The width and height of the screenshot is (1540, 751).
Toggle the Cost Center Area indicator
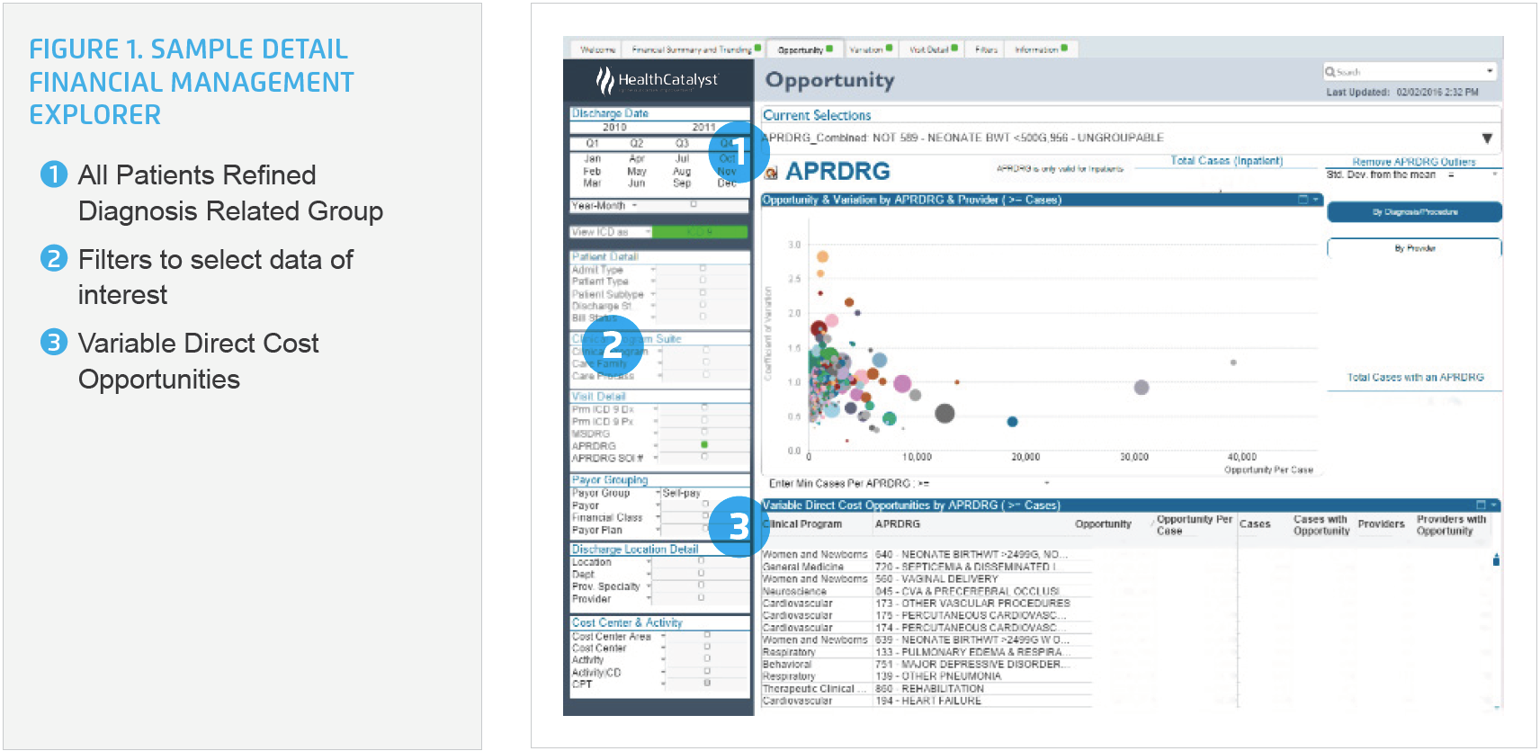[x=707, y=635]
